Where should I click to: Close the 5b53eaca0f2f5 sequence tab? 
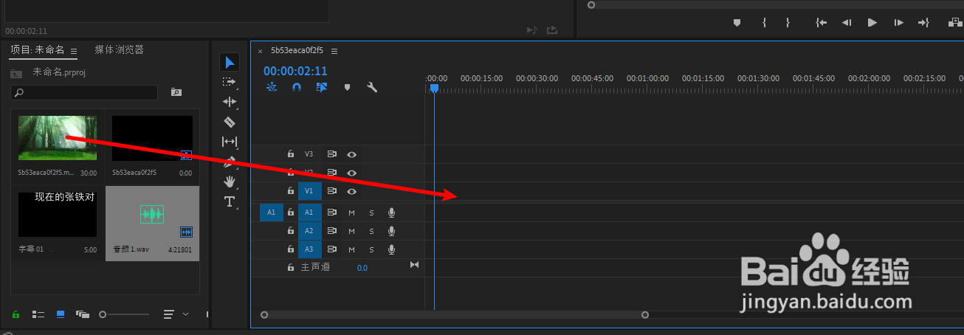[260, 51]
